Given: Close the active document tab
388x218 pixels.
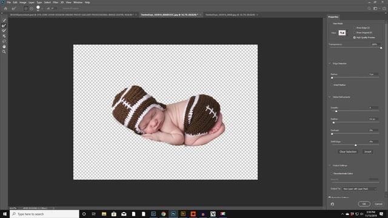Looking at the screenshot, I should (x=200, y=15).
